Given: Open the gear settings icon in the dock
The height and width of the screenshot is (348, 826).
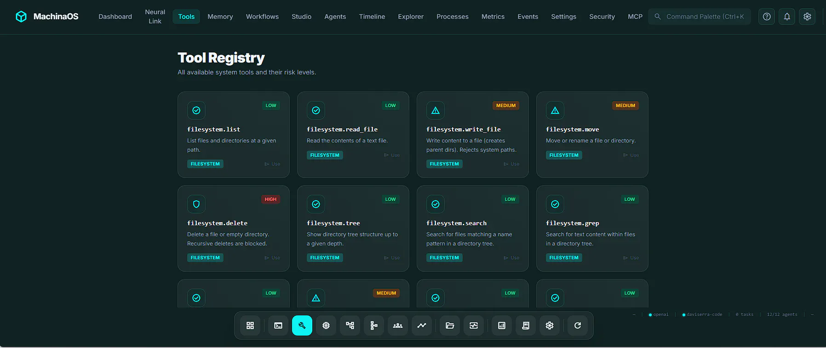Looking at the screenshot, I should point(550,325).
